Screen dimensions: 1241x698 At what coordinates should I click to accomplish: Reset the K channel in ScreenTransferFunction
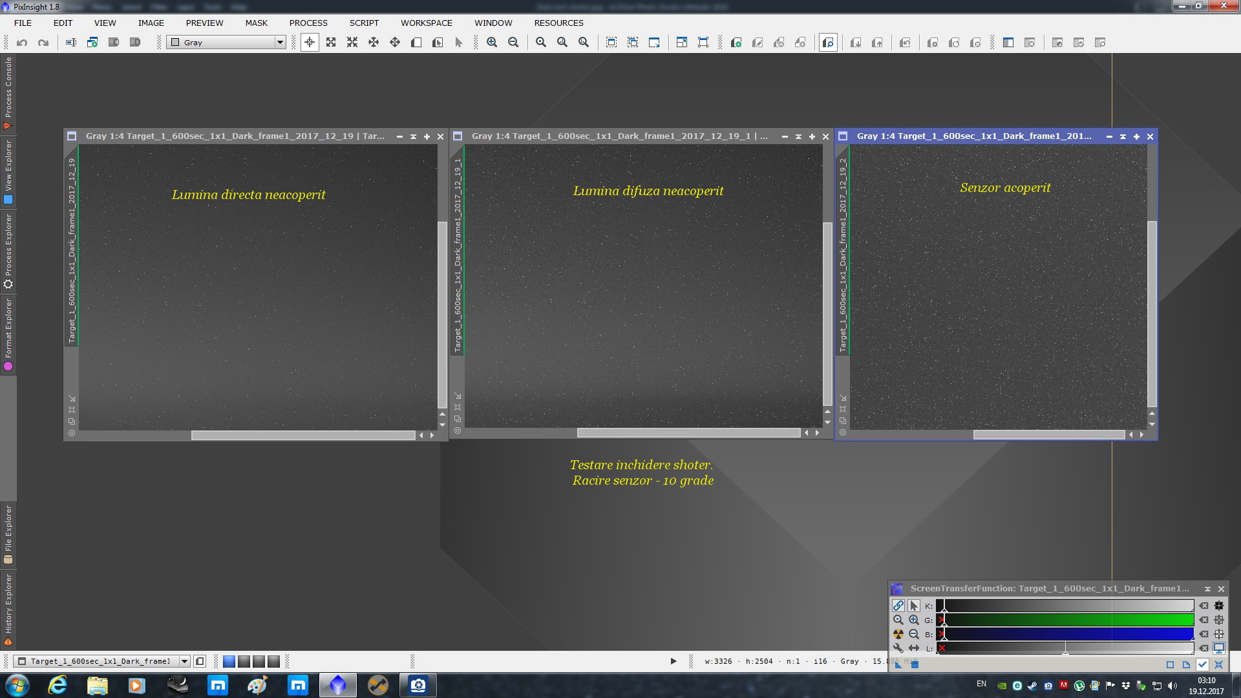click(x=1204, y=606)
